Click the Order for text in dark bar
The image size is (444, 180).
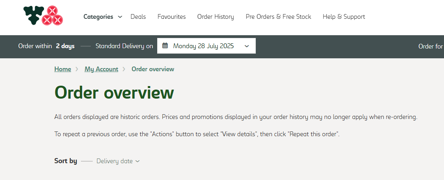431,46
